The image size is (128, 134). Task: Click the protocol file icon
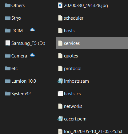[x=60, y=69]
